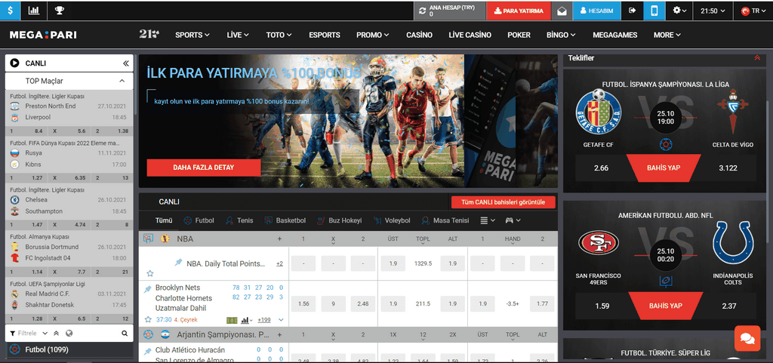The width and height of the screenshot is (773, 363).
Task: Expand Arjantin Şampiyonası markets with plus sign
Action: pyautogui.click(x=279, y=334)
